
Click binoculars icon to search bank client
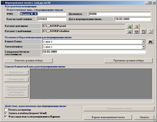[150, 42]
